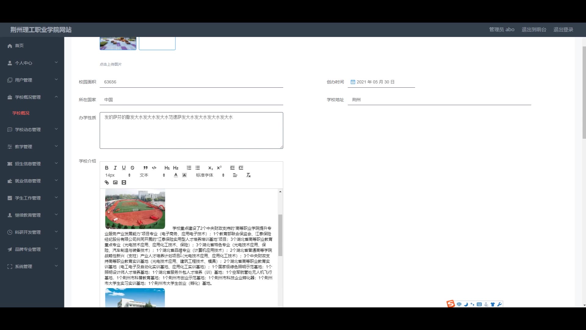The width and height of the screenshot is (586, 330).
Task: Click the page's vertical scrollbar
Action: 584,93
